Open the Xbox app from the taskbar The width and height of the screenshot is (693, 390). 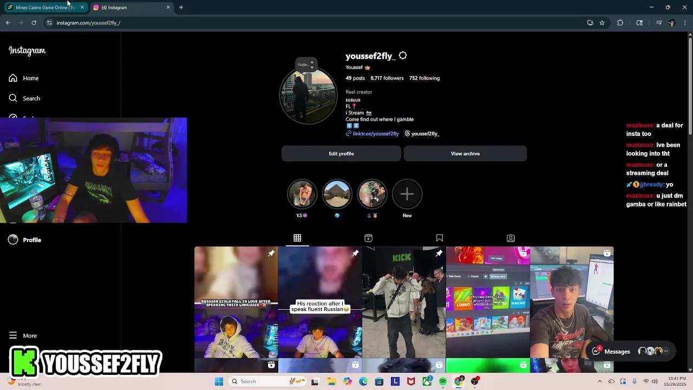pos(427,382)
